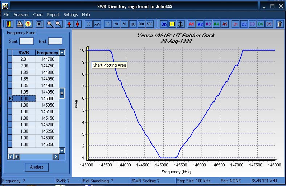
Task: Click the exit door toolbar icon
Action: pos(9,24)
